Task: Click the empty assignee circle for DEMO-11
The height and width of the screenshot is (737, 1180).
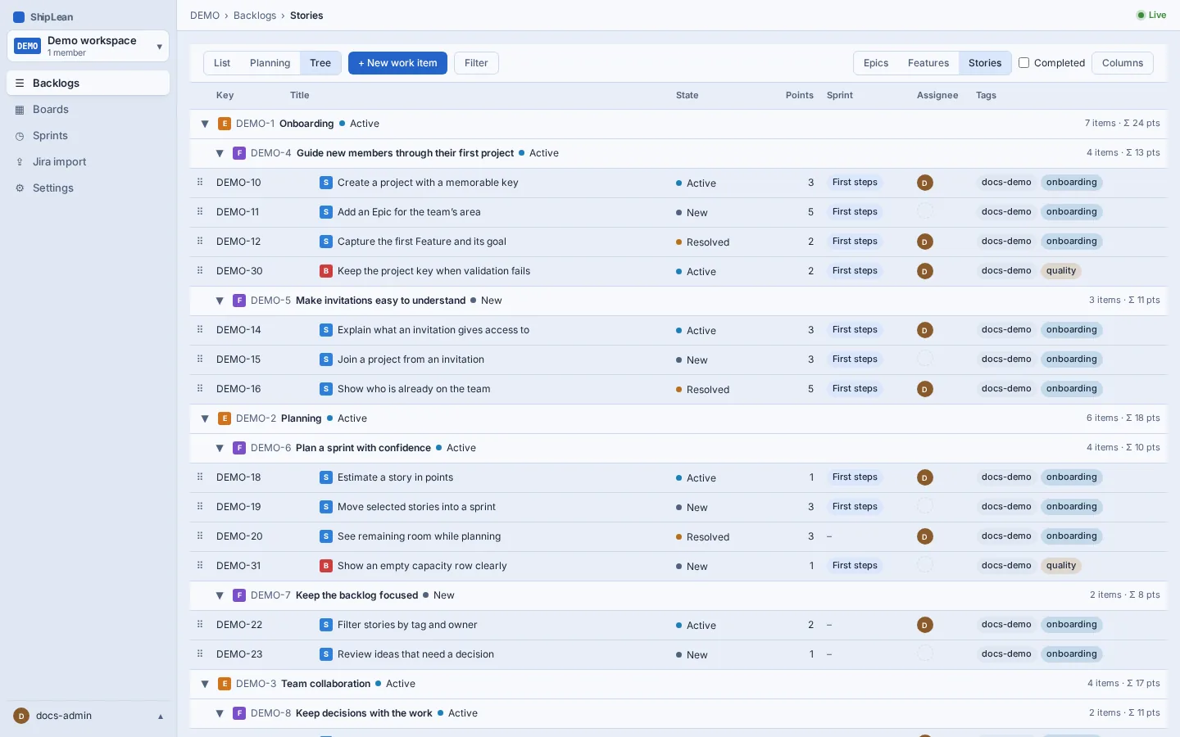Action: tap(925, 212)
